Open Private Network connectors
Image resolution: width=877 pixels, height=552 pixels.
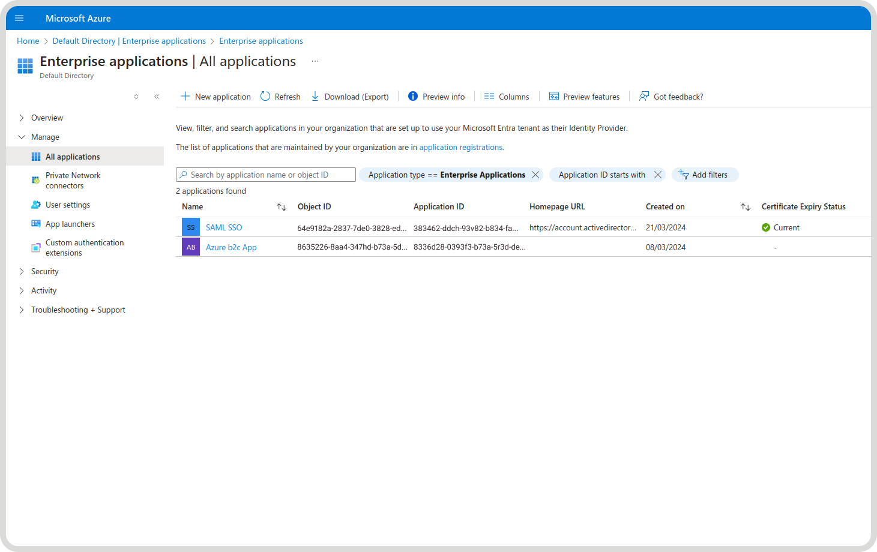73,180
